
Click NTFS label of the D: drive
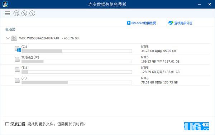[x=145, y=57]
